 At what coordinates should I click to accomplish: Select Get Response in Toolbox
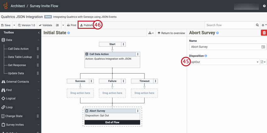[x=17, y=65]
